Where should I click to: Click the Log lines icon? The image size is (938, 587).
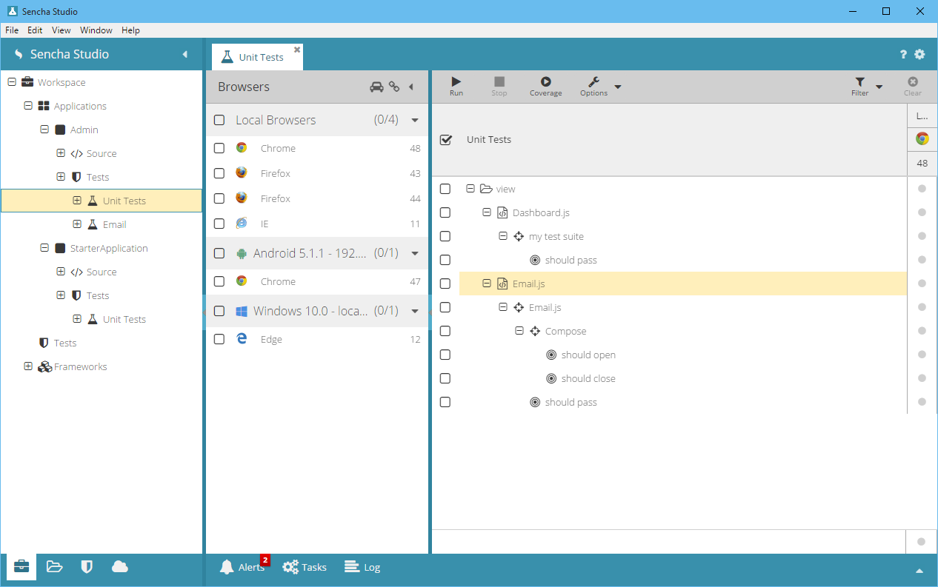352,567
